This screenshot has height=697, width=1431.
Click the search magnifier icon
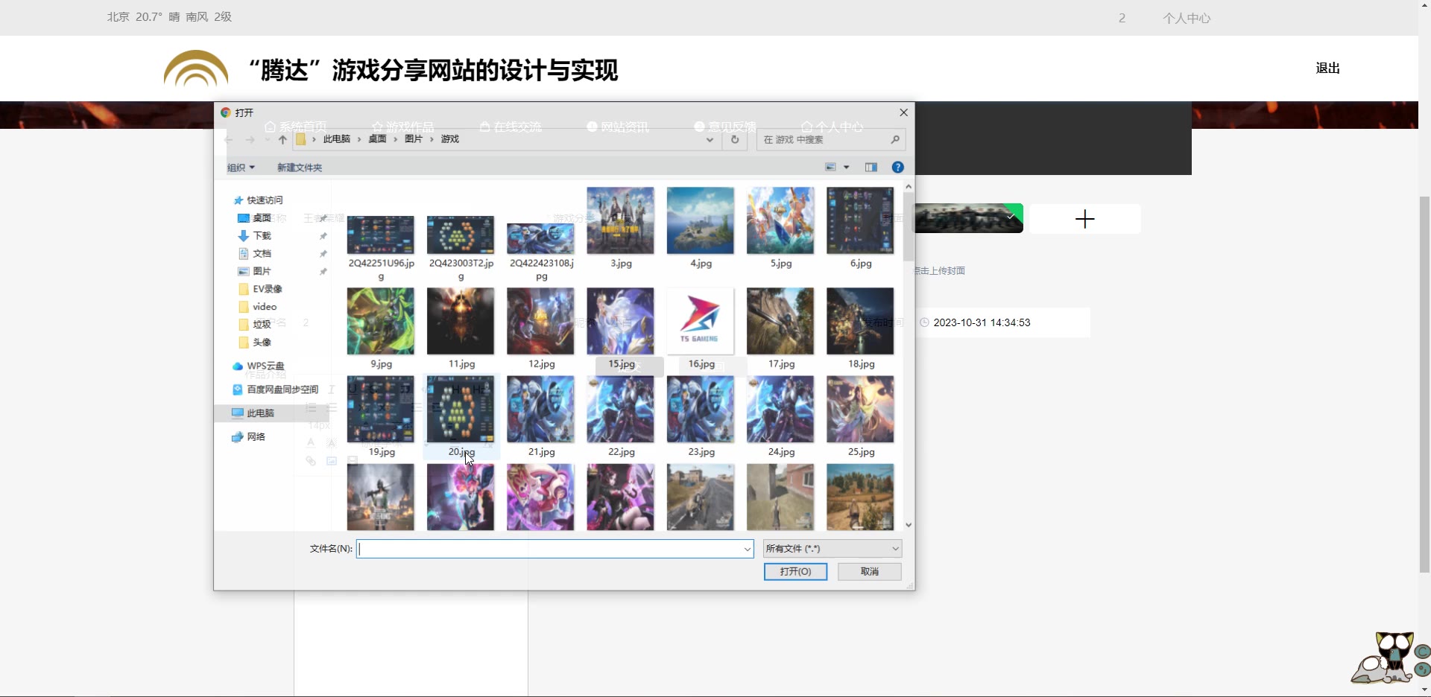click(895, 139)
